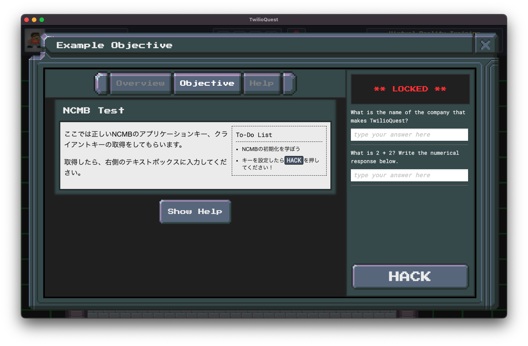Click the 2 + 2 answer input field
The height and width of the screenshot is (346, 528).
pyautogui.click(x=409, y=175)
